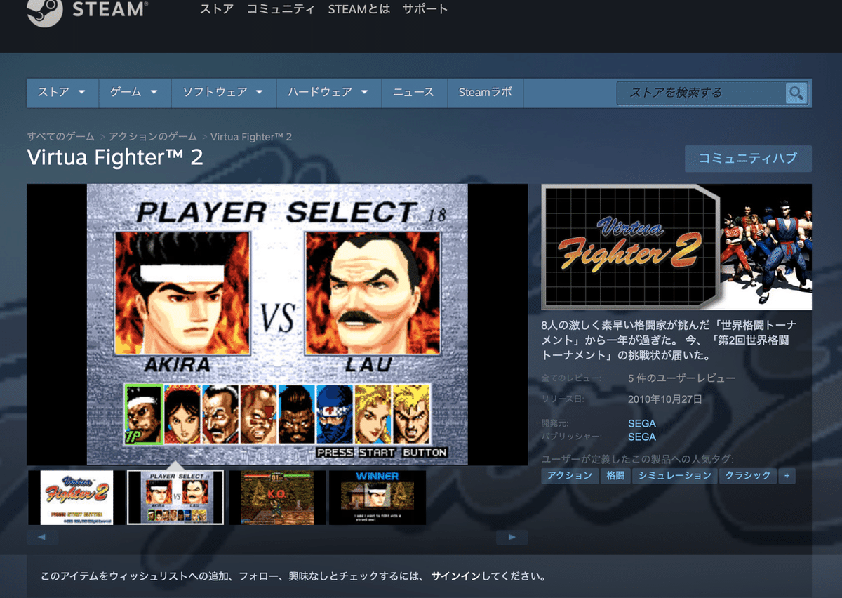Open the SEGA developer link

[642, 424]
